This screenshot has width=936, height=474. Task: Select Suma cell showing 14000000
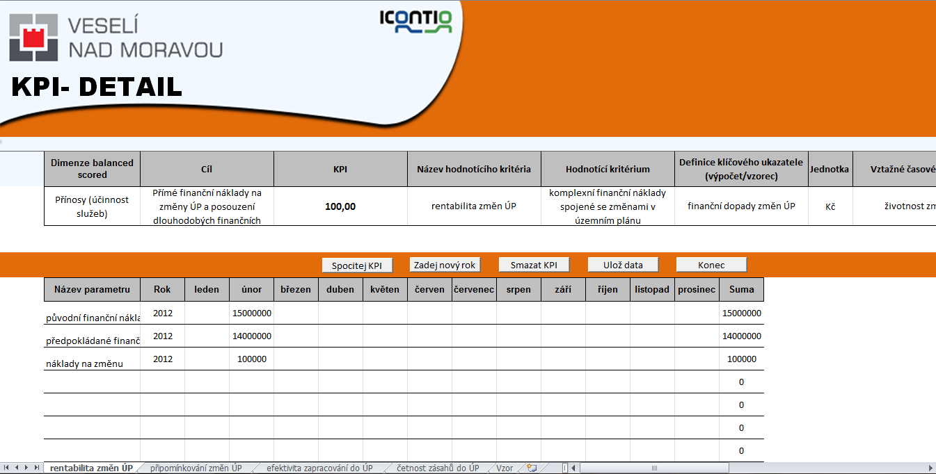tap(741, 336)
